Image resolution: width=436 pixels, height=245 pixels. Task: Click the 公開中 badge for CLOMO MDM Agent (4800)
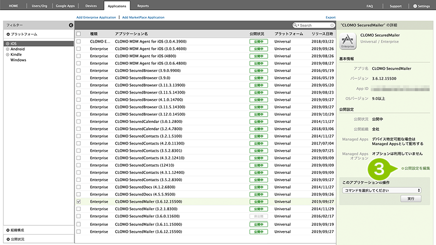258,56
